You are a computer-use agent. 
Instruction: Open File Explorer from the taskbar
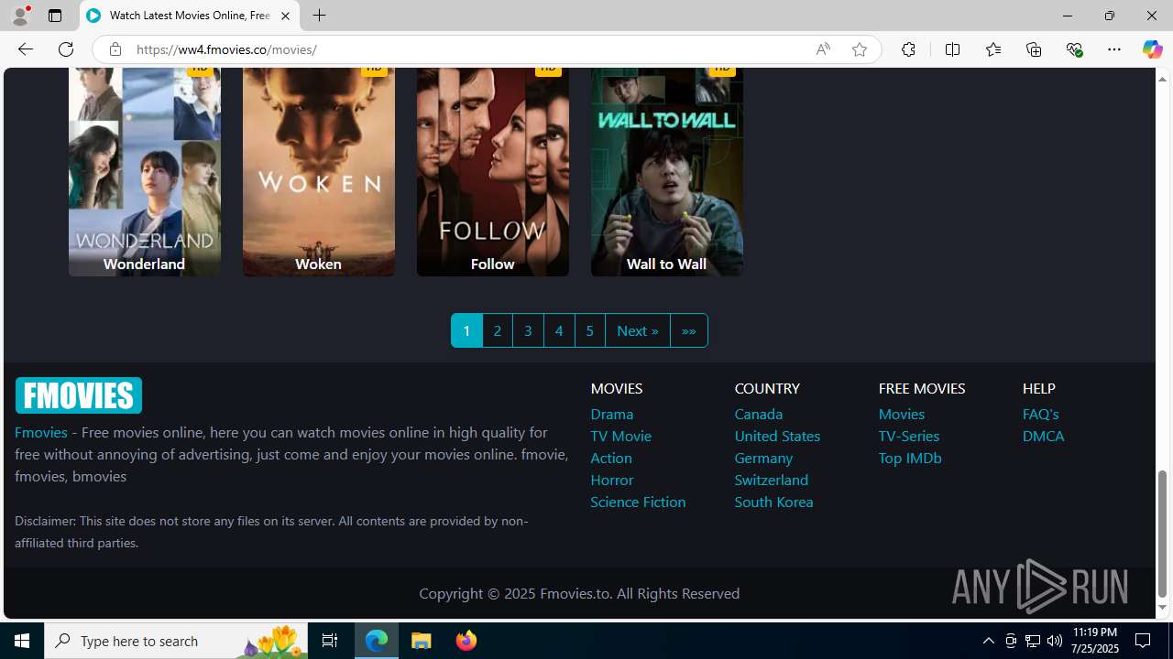(x=422, y=641)
